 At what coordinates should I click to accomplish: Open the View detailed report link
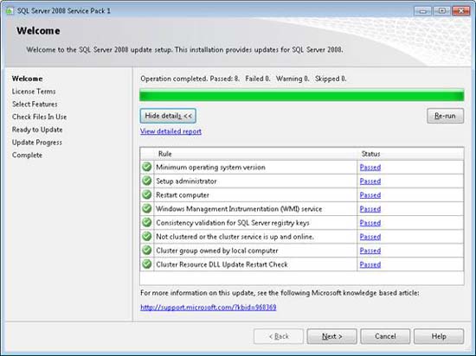(x=170, y=131)
